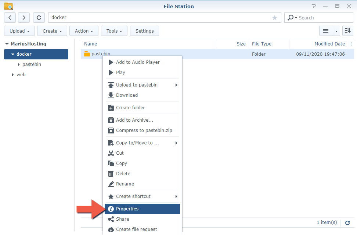
Task: Click the search magnifier icon
Action: pyautogui.click(x=290, y=17)
